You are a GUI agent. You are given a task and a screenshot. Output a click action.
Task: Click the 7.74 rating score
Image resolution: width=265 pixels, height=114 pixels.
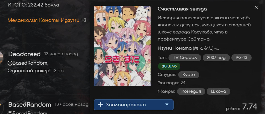pos(250,107)
